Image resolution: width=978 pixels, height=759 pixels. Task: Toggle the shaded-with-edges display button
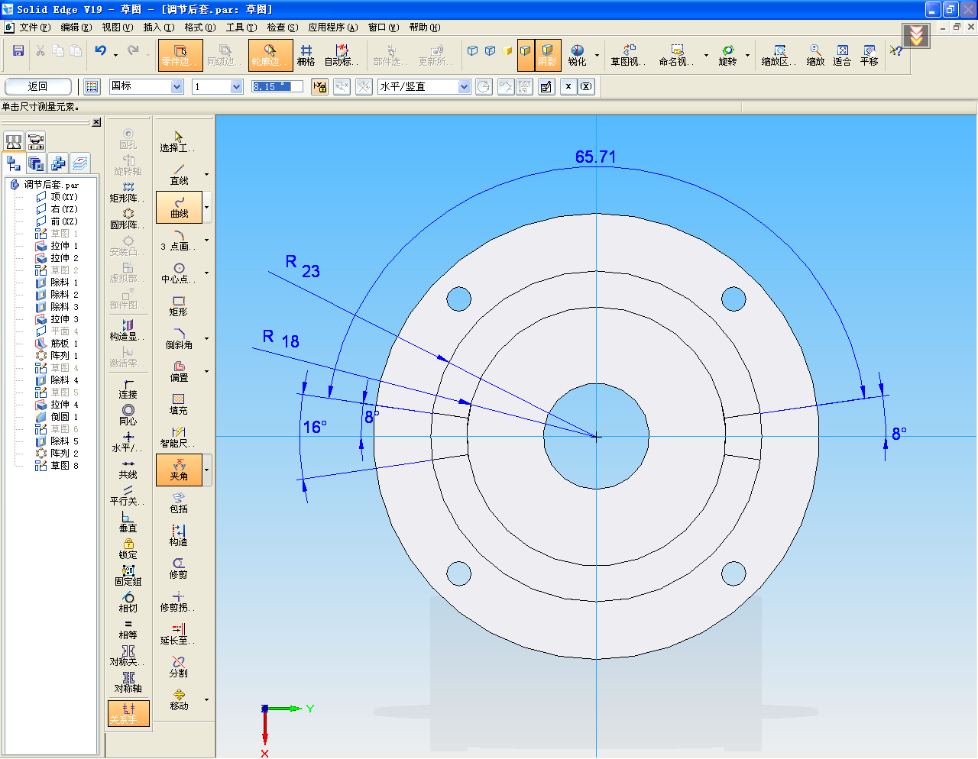tap(526, 55)
